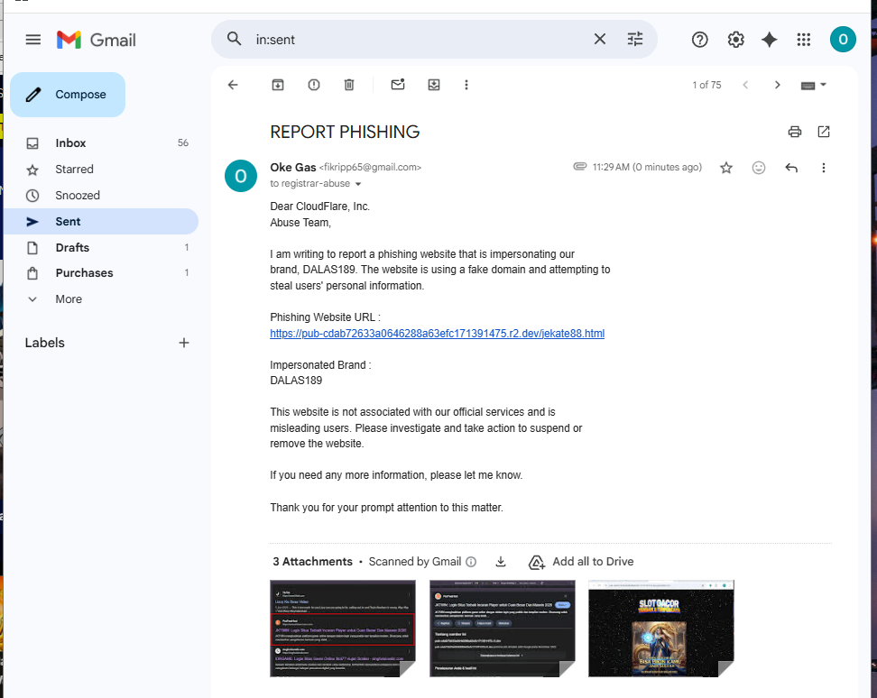This screenshot has width=877, height=698.
Task: Open first attachment search results screenshot
Action: (x=343, y=629)
